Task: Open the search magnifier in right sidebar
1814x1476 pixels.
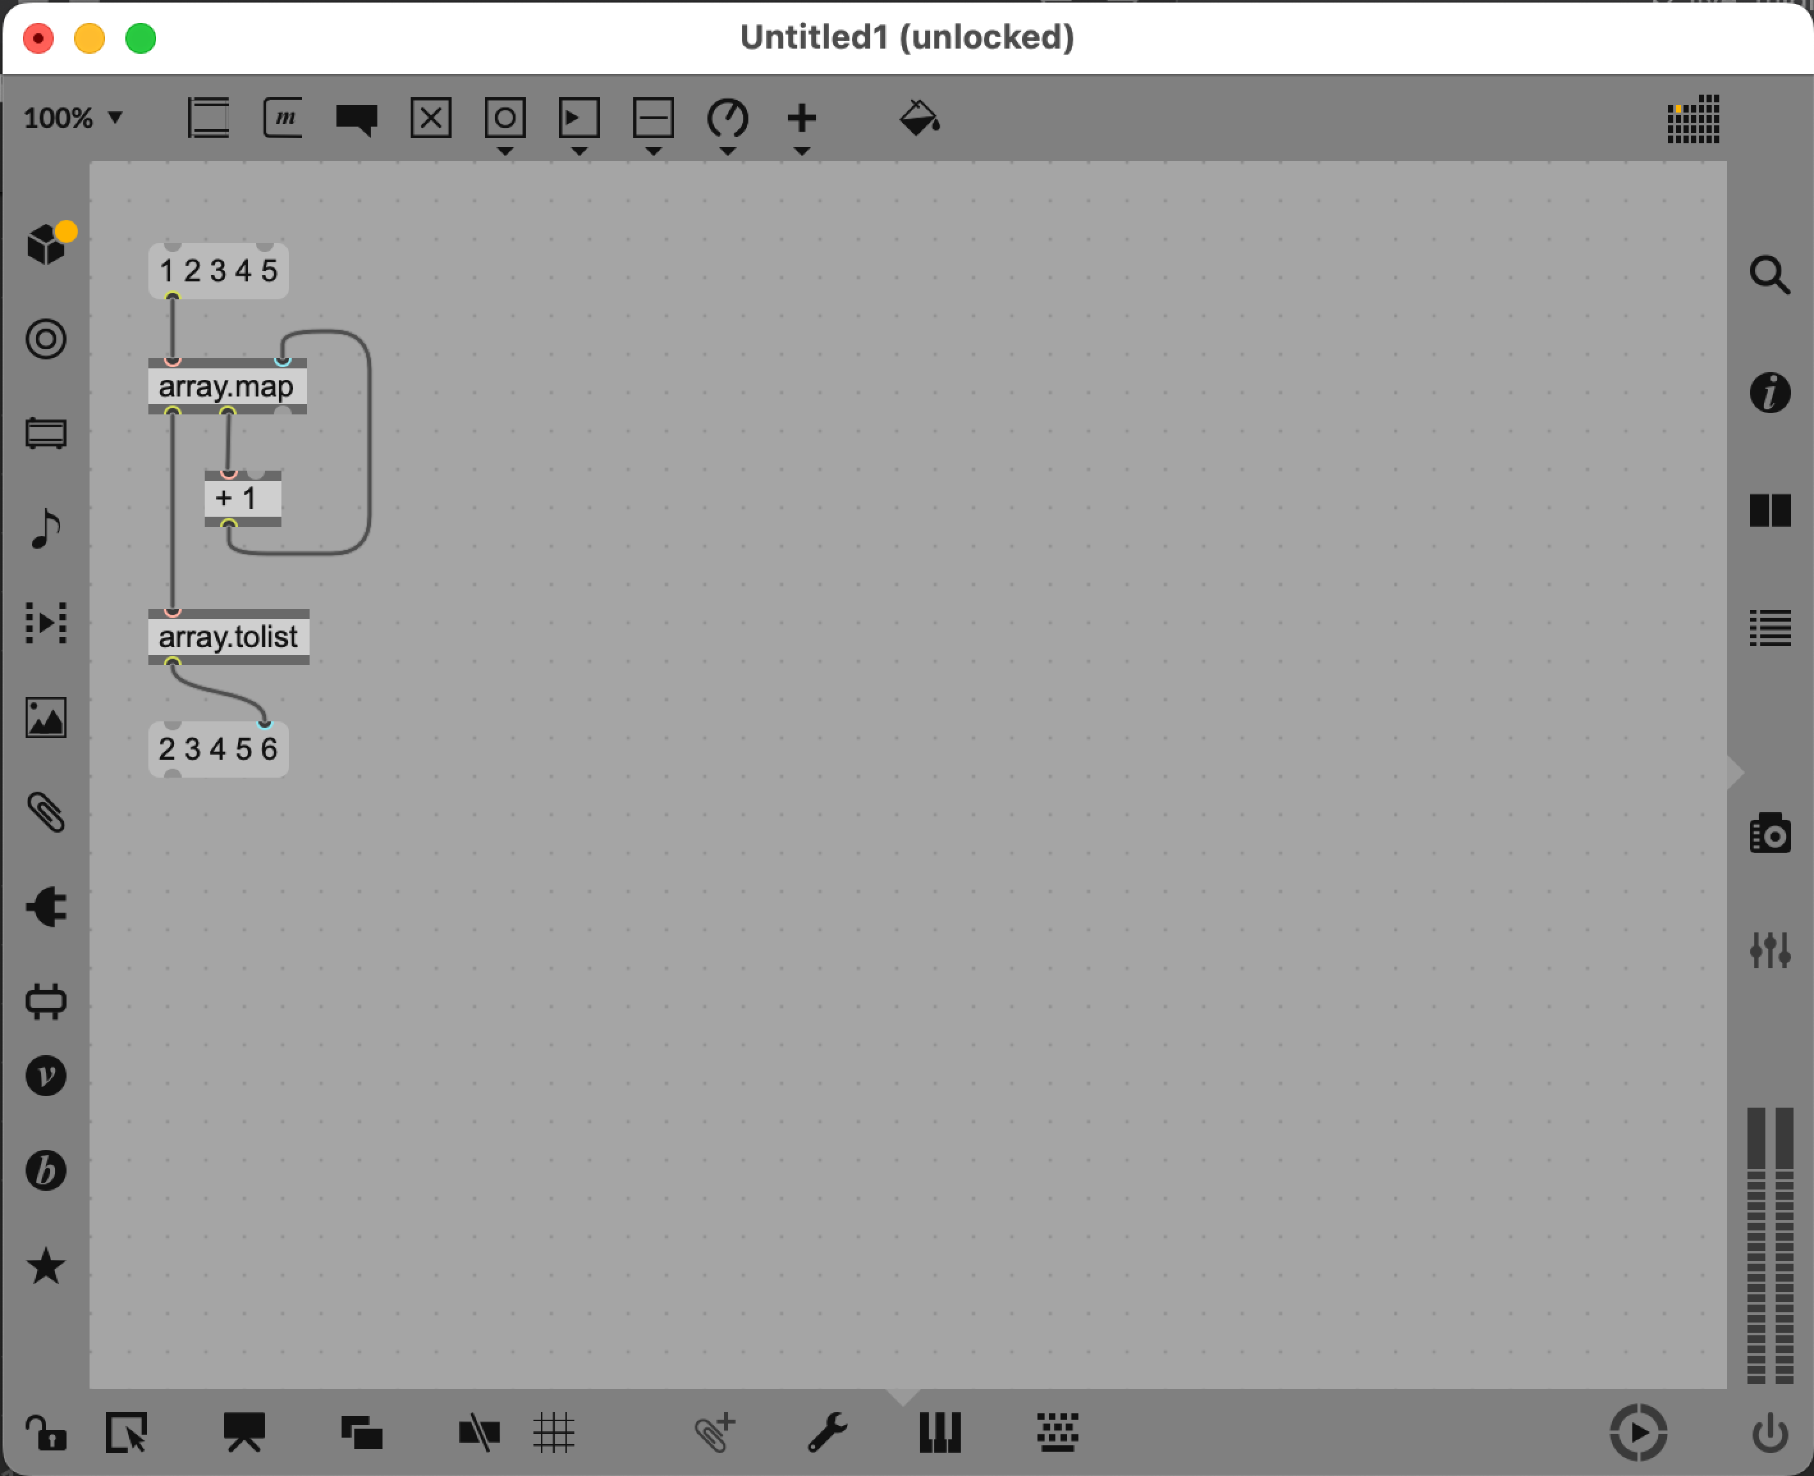Action: click(1770, 274)
